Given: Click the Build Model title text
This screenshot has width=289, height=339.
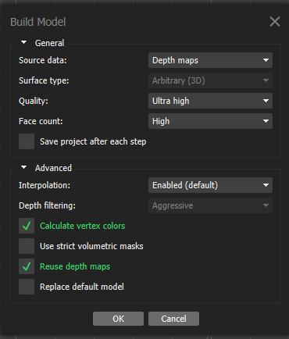Looking at the screenshot, I should point(38,22).
